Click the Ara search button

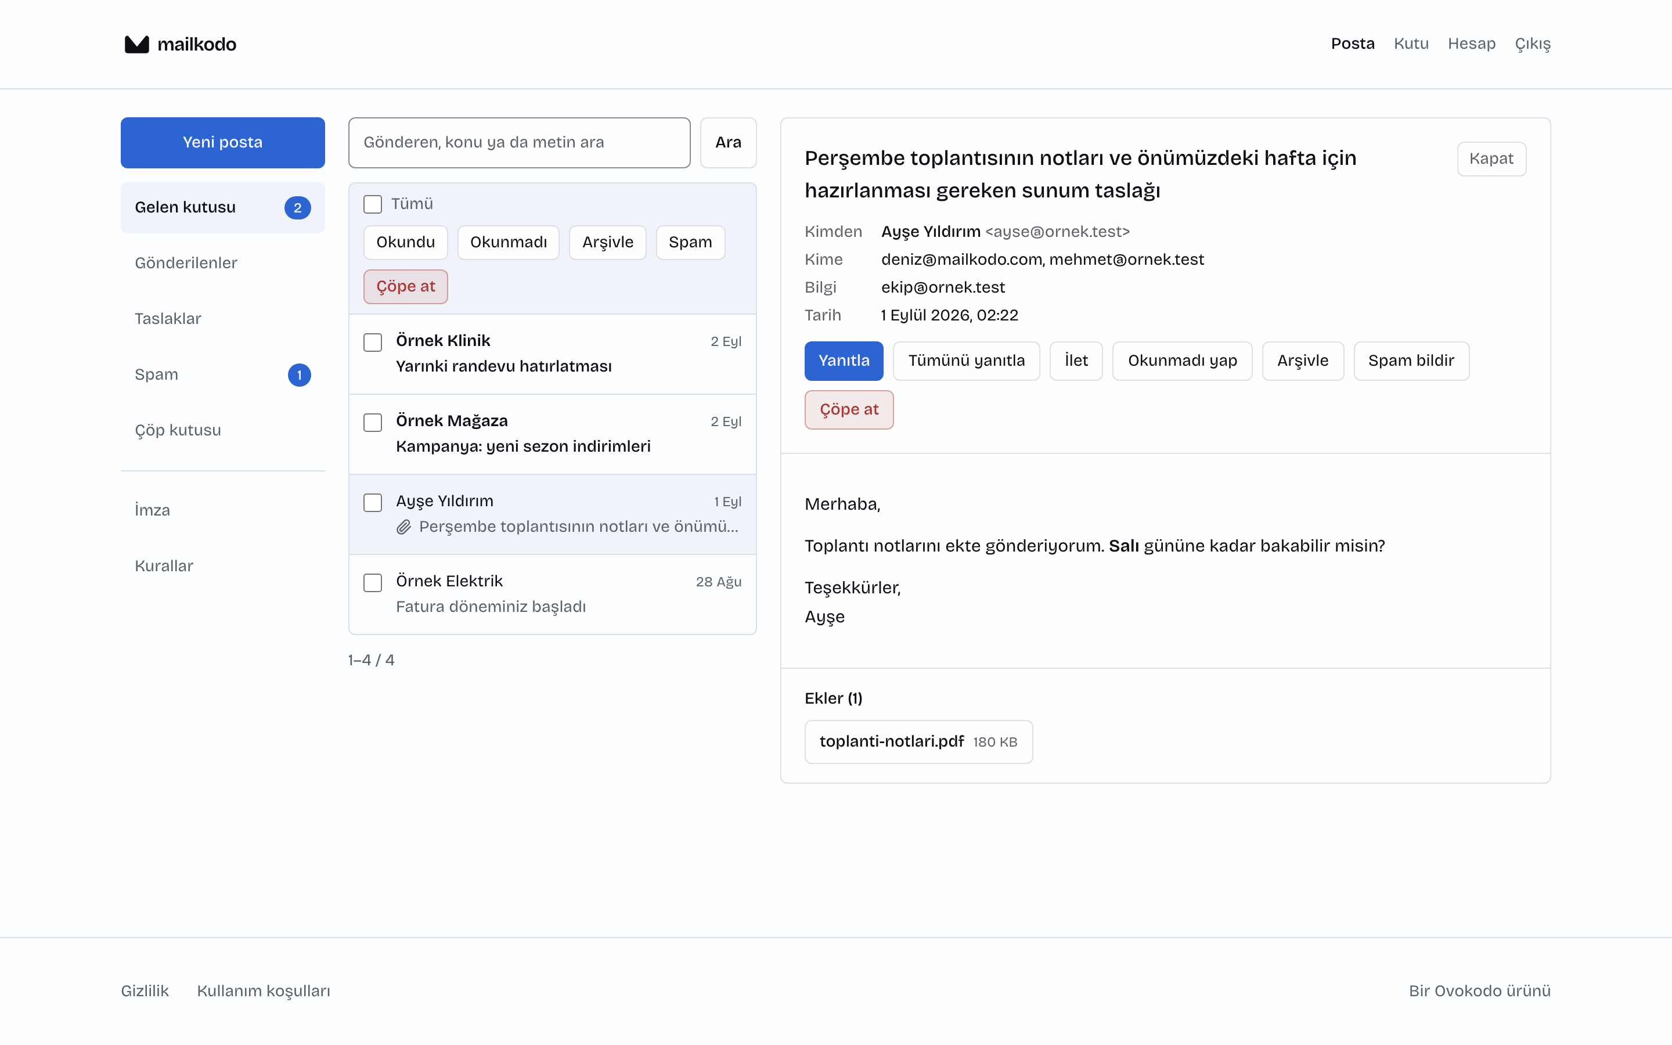pyautogui.click(x=728, y=143)
